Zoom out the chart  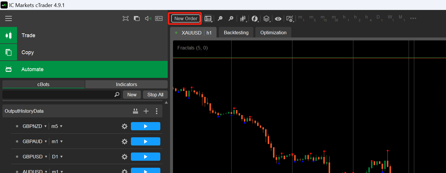[x=220, y=18]
